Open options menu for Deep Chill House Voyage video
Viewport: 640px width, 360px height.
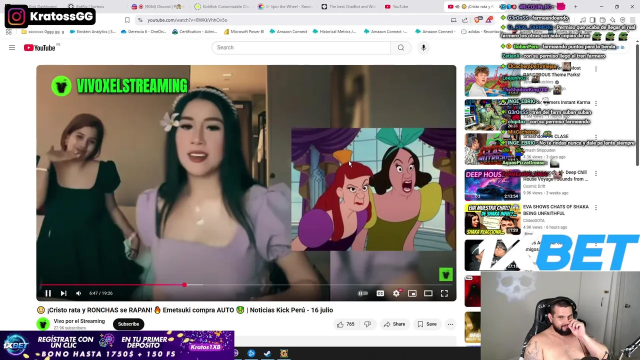point(595,173)
